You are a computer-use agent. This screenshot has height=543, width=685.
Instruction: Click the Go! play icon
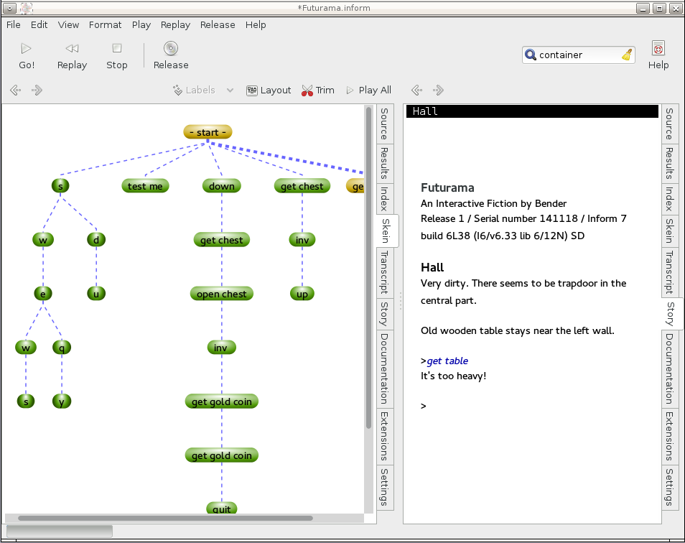click(27, 49)
